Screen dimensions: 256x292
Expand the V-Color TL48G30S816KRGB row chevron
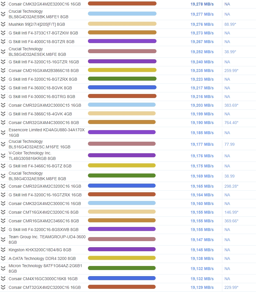point(3,156)
